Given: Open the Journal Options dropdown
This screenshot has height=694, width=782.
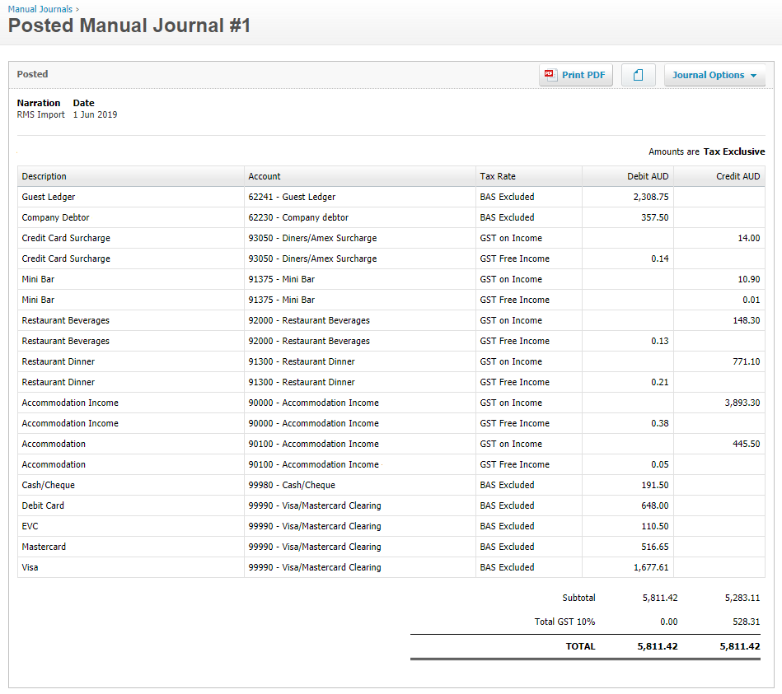Looking at the screenshot, I should tap(714, 75).
